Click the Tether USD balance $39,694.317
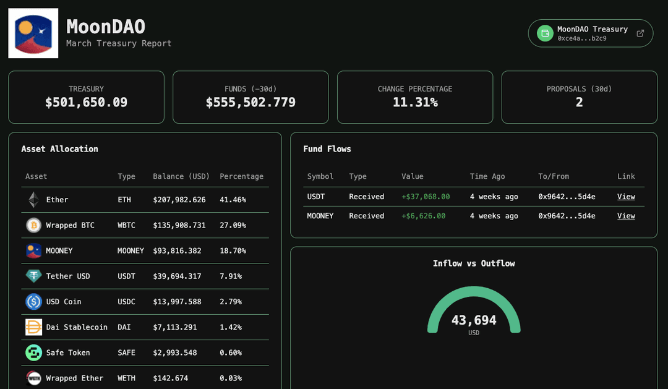This screenshot has width=668, height=389. [178, 276]
